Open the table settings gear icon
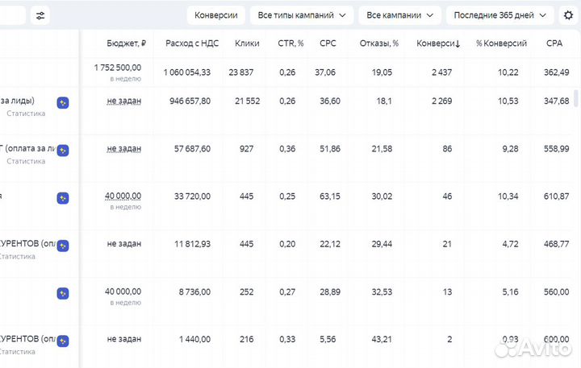 568,15
